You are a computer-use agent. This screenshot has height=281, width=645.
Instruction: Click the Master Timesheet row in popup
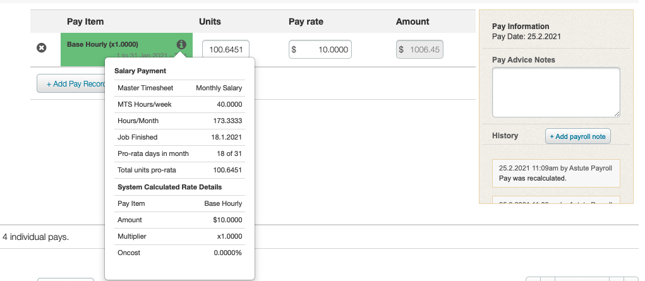(x=179, y=88)
